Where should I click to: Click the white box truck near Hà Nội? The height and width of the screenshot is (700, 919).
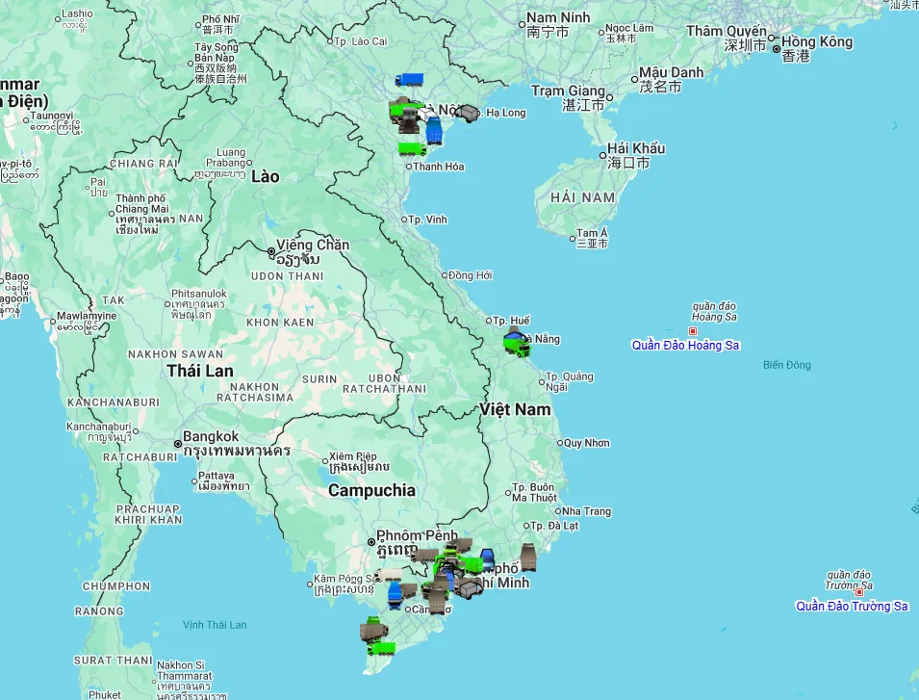[x=426, y=115]
